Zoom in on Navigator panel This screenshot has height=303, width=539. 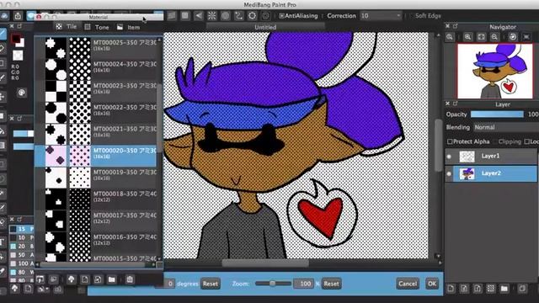(467, 37)
